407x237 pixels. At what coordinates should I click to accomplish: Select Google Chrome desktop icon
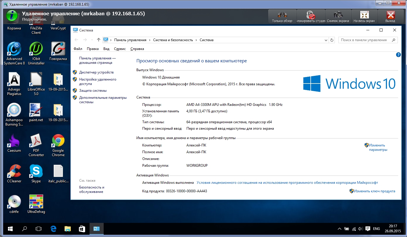58,145
